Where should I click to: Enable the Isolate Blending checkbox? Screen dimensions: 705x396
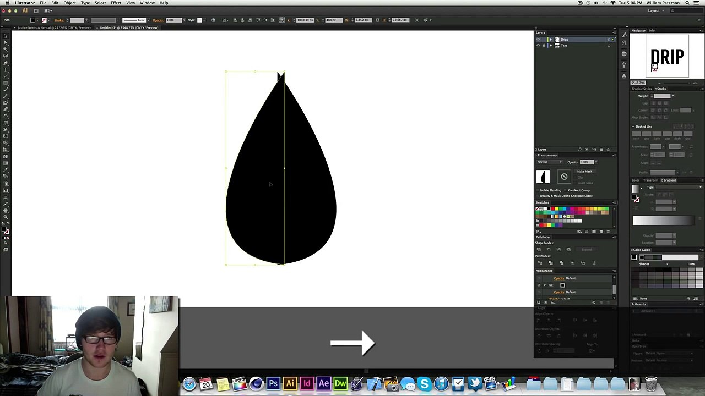pos(538,190)
